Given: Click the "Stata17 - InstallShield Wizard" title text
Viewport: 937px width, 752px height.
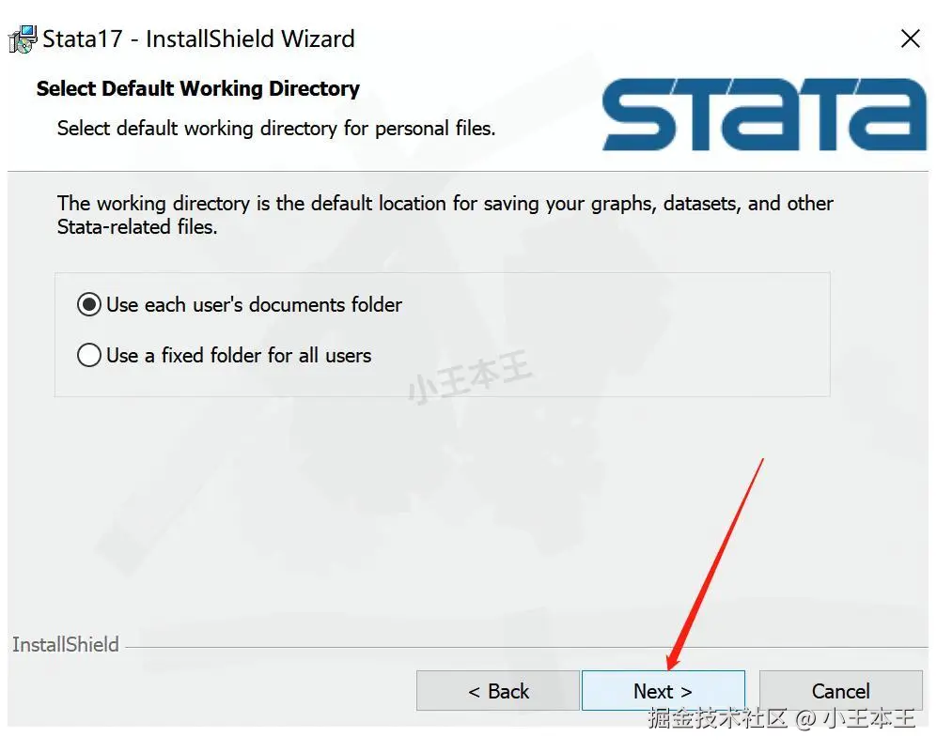Looking at the screenshot, I should (198, 39).
